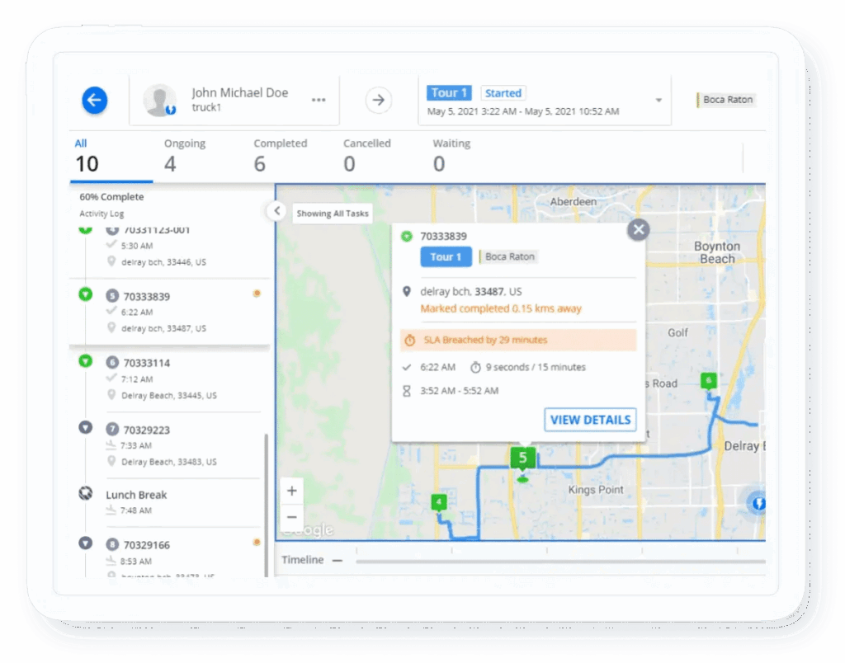Click the map zoom-in control
The height and width of the screenshot is (663, 845).
[292, 490]
